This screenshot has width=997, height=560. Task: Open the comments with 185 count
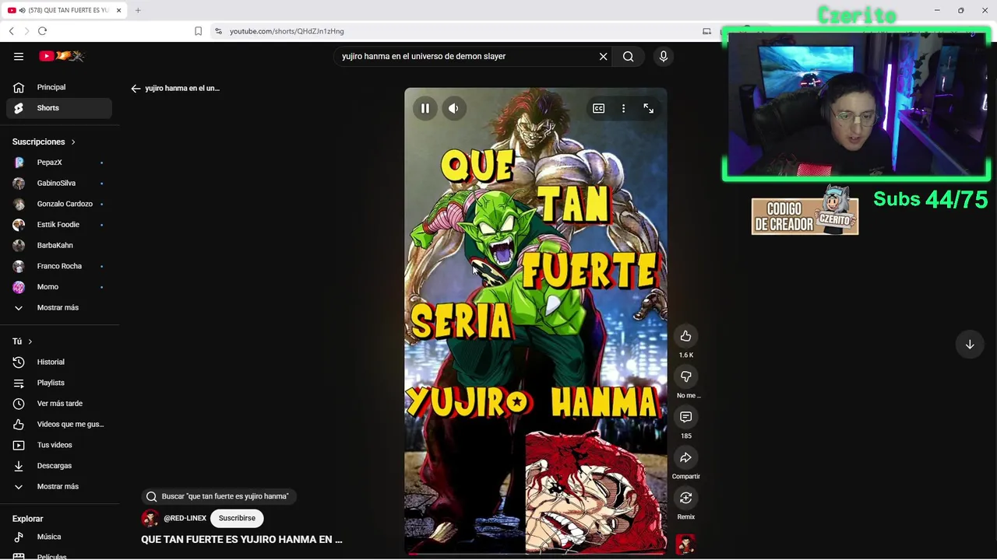(685, 417)
